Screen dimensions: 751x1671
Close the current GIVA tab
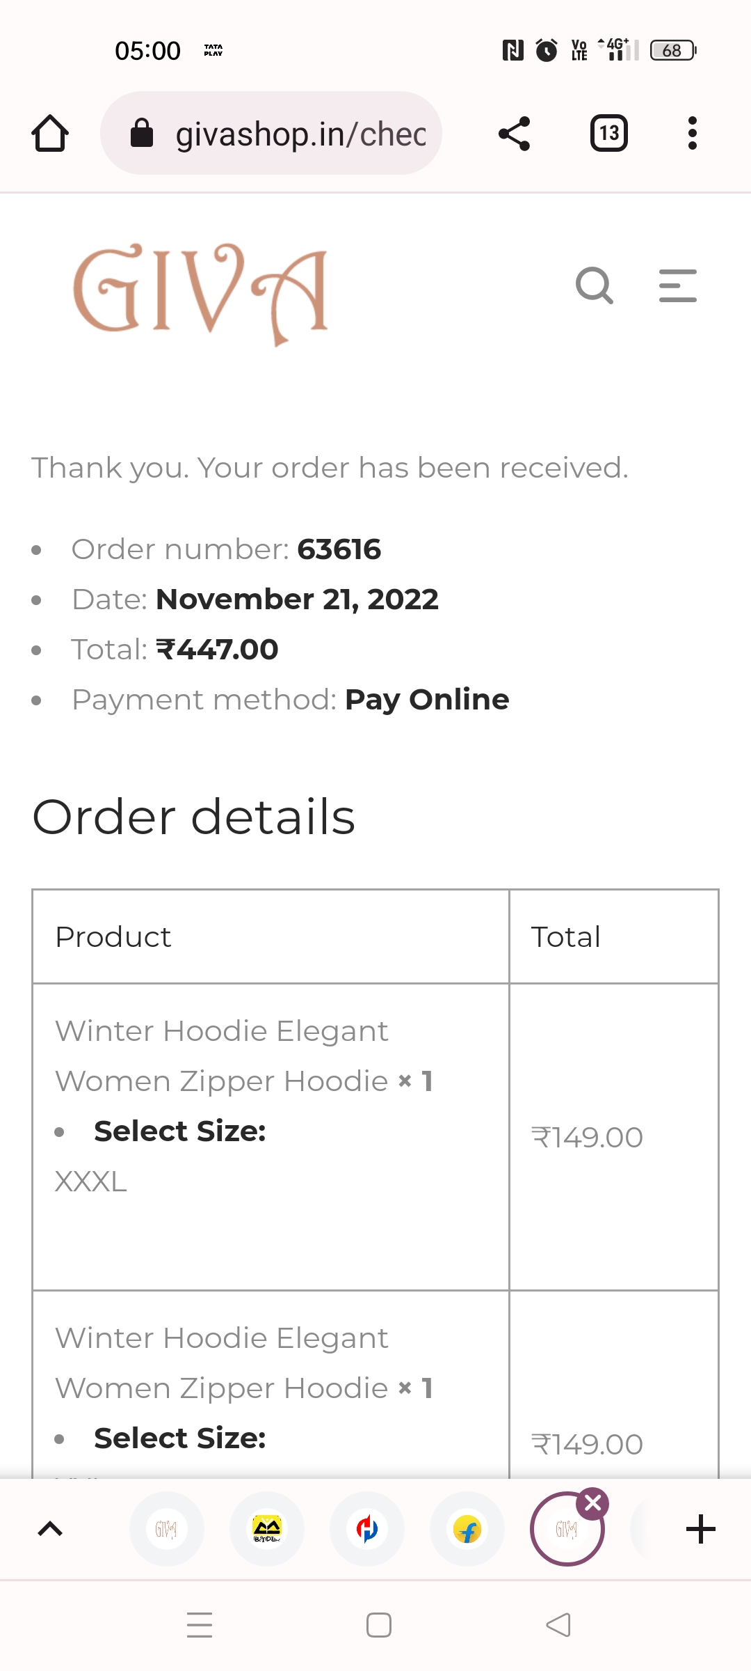pyautogui.click(x=593, y=1504)
